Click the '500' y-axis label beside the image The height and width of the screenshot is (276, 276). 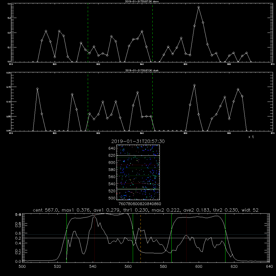coord(112,198)
